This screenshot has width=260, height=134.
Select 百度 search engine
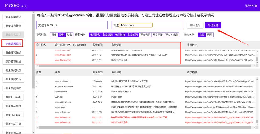tap(54, 35)
